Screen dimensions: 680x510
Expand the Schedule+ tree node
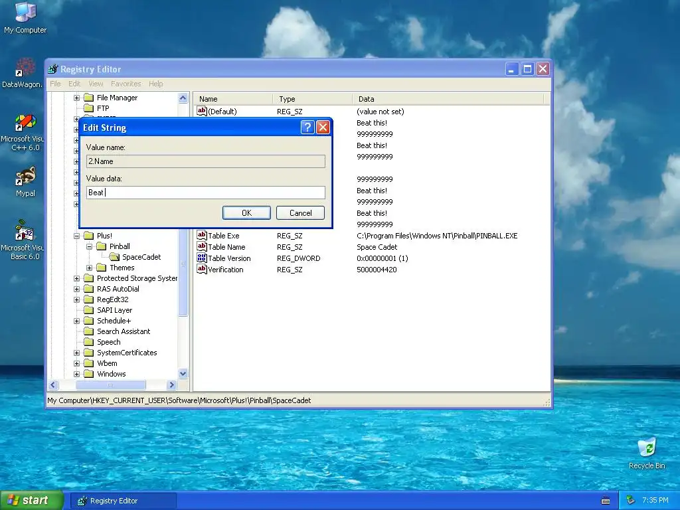77,321
